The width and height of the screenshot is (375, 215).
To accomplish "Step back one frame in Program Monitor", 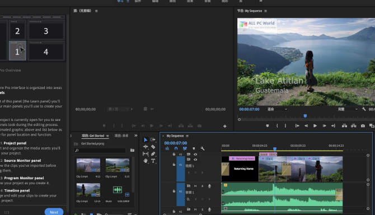I will 306,125.
